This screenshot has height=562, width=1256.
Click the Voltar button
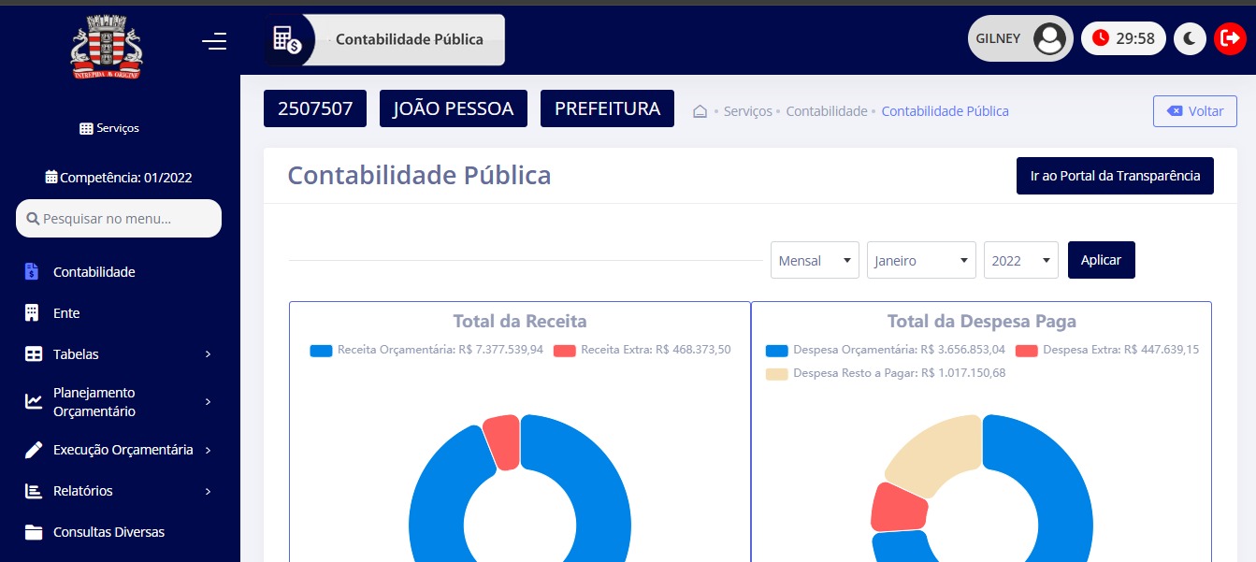click(1195, 111)
